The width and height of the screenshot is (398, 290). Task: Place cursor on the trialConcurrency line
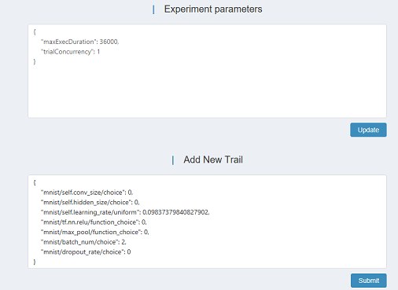point(70,52)
